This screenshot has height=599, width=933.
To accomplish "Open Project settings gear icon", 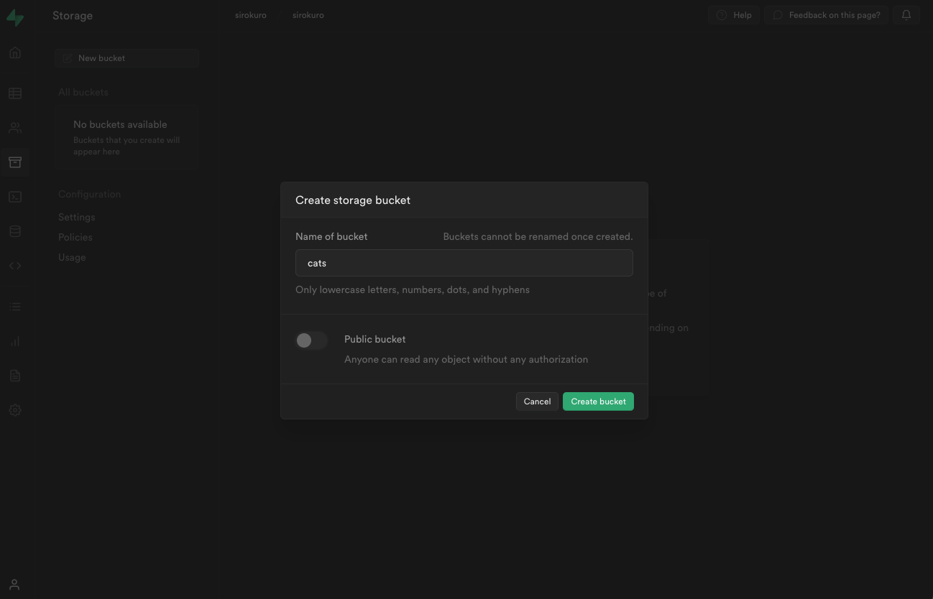I will [15, 410].
